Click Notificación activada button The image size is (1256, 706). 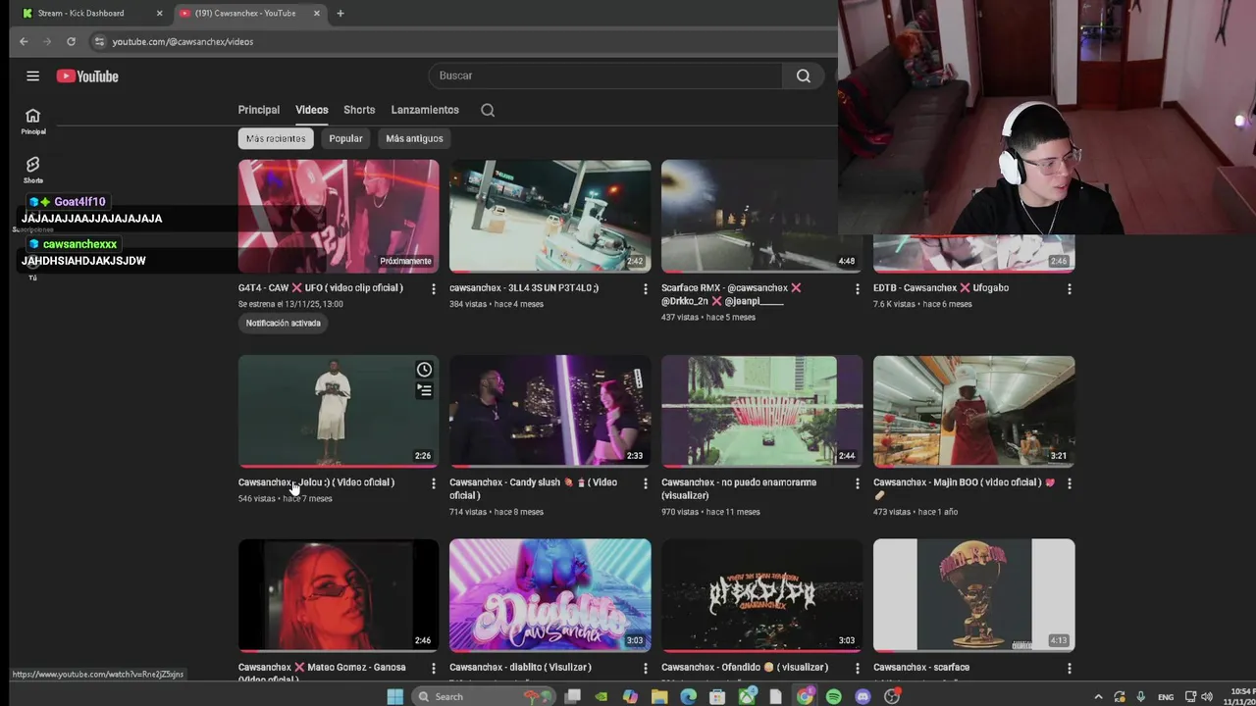point(283,323)
